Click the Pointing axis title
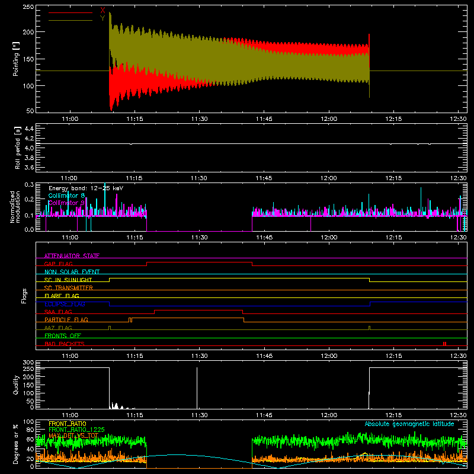474x474 pixels. pos(16,59)
